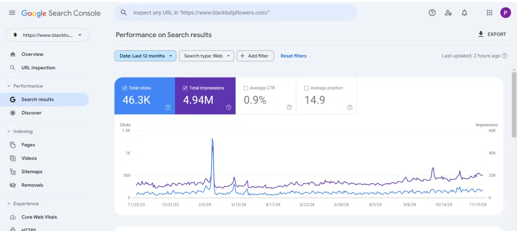The width and height of the screenshot is (517, 231).
Task: Go to the Overview page
Action: tap(32, 54)
